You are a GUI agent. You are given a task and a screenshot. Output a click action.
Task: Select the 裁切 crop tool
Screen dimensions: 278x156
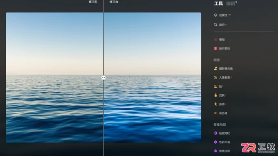coord(220,25)
